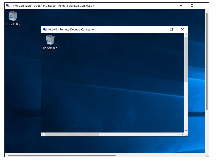This screenshot has width=217, height=162.
Task: Click horizontal scrollbar thumb in 10.2.0.4 window
Action: point(72,134)
